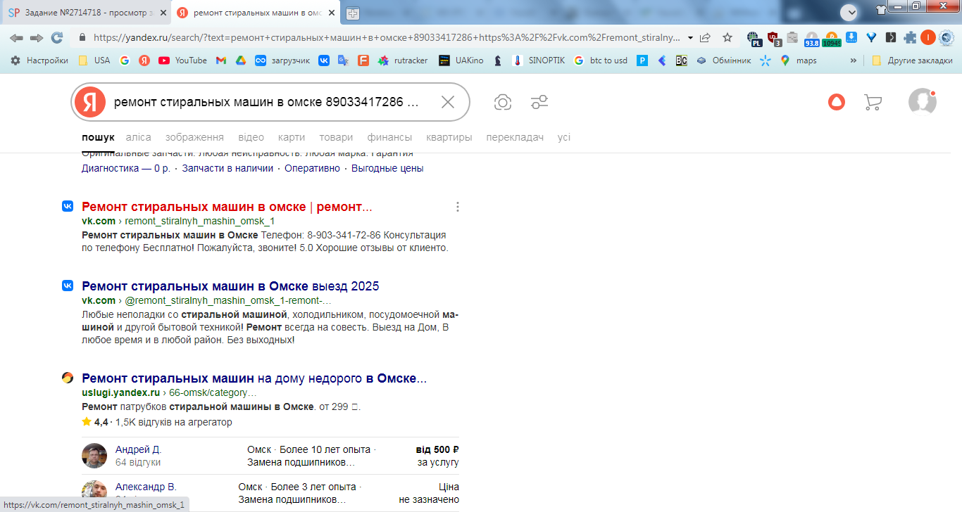The width and height of the screenshot is (962, 512).
Task: Open the 93.8 coin price extension
Action: [x=812, y=39]
